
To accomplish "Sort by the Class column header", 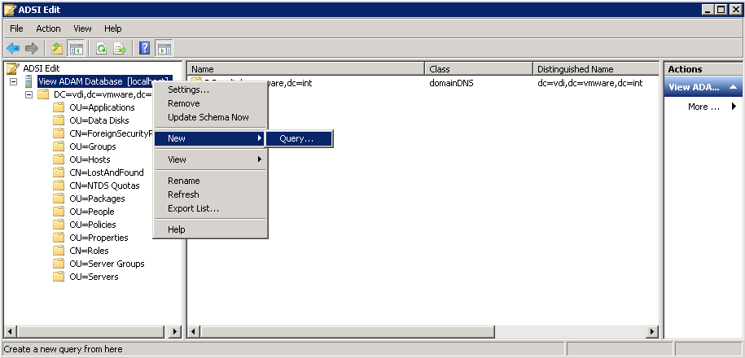I will coord(479,69).
